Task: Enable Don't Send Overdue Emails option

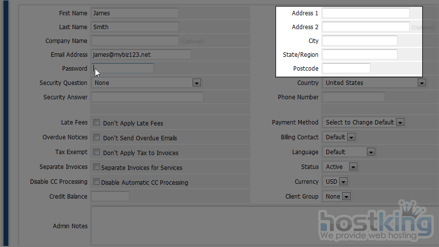Action: (97, 137)
